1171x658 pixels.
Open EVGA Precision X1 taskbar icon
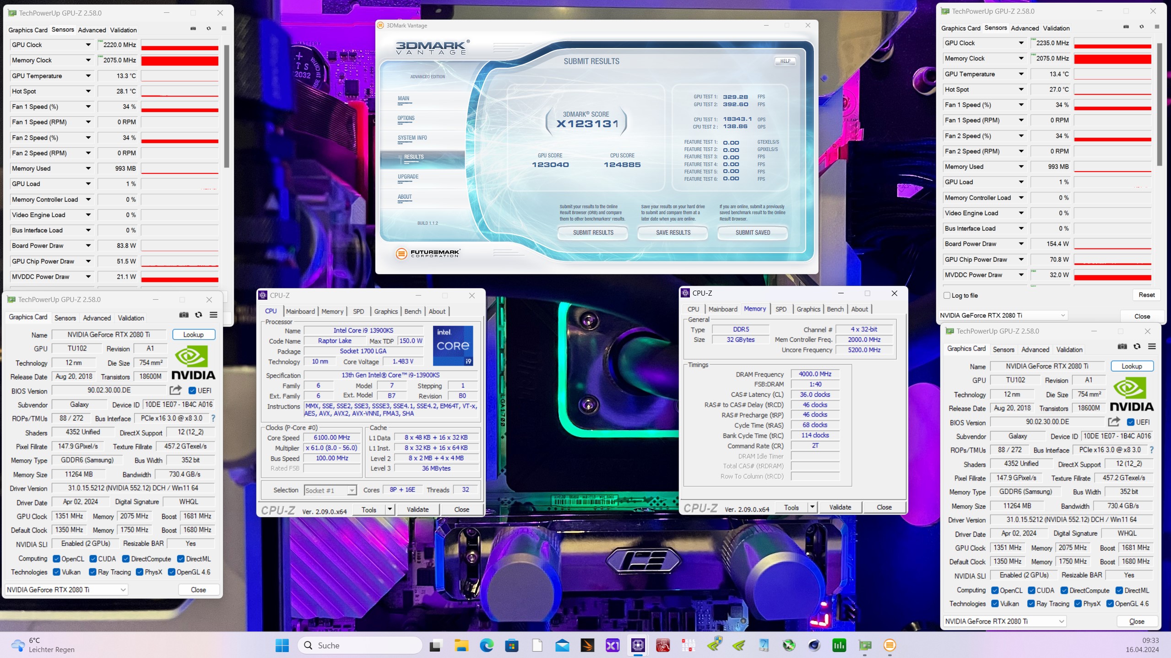(x=613, y=645)
